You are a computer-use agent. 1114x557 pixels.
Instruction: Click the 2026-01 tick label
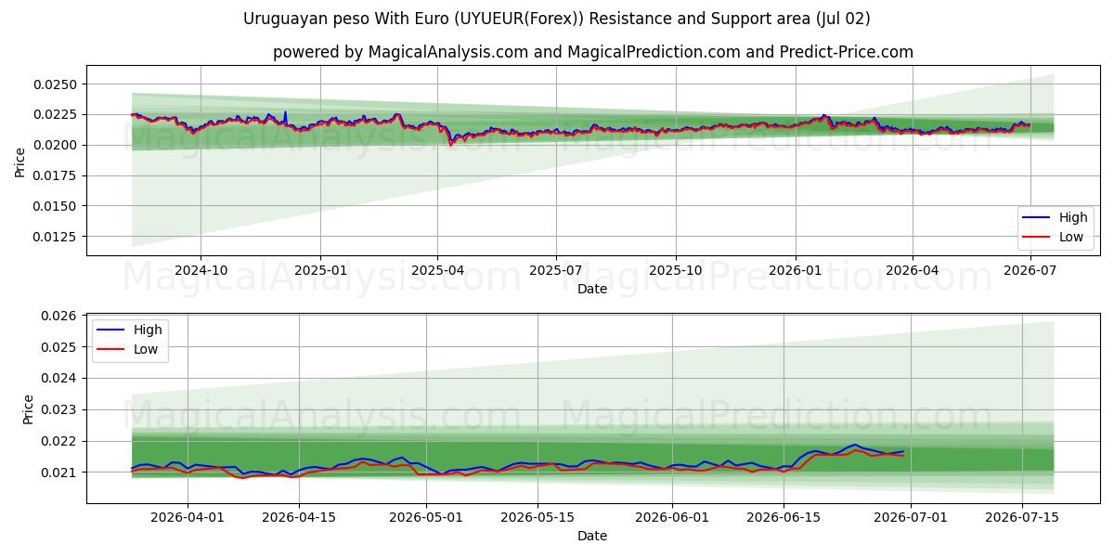[x=795, y=270]
